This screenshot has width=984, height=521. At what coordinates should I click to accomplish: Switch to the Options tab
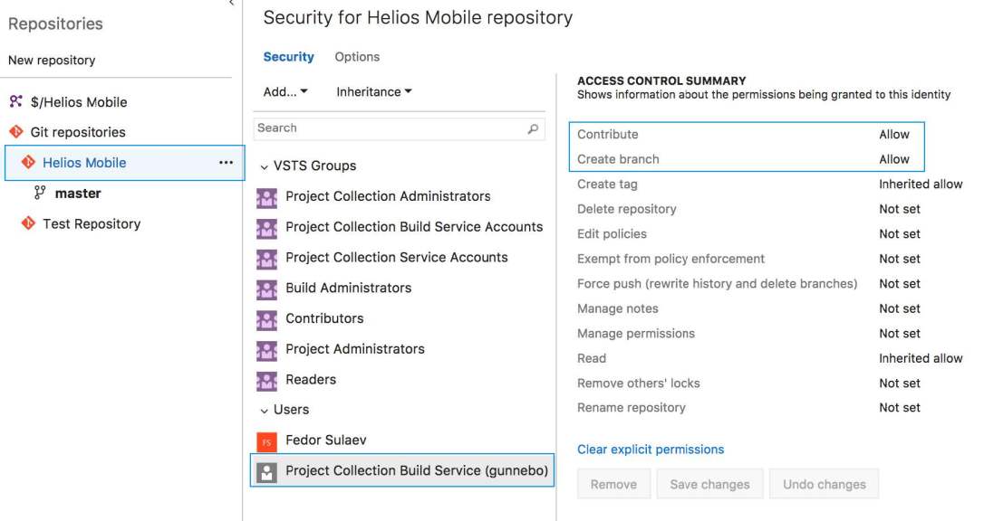tap(357, 56)
